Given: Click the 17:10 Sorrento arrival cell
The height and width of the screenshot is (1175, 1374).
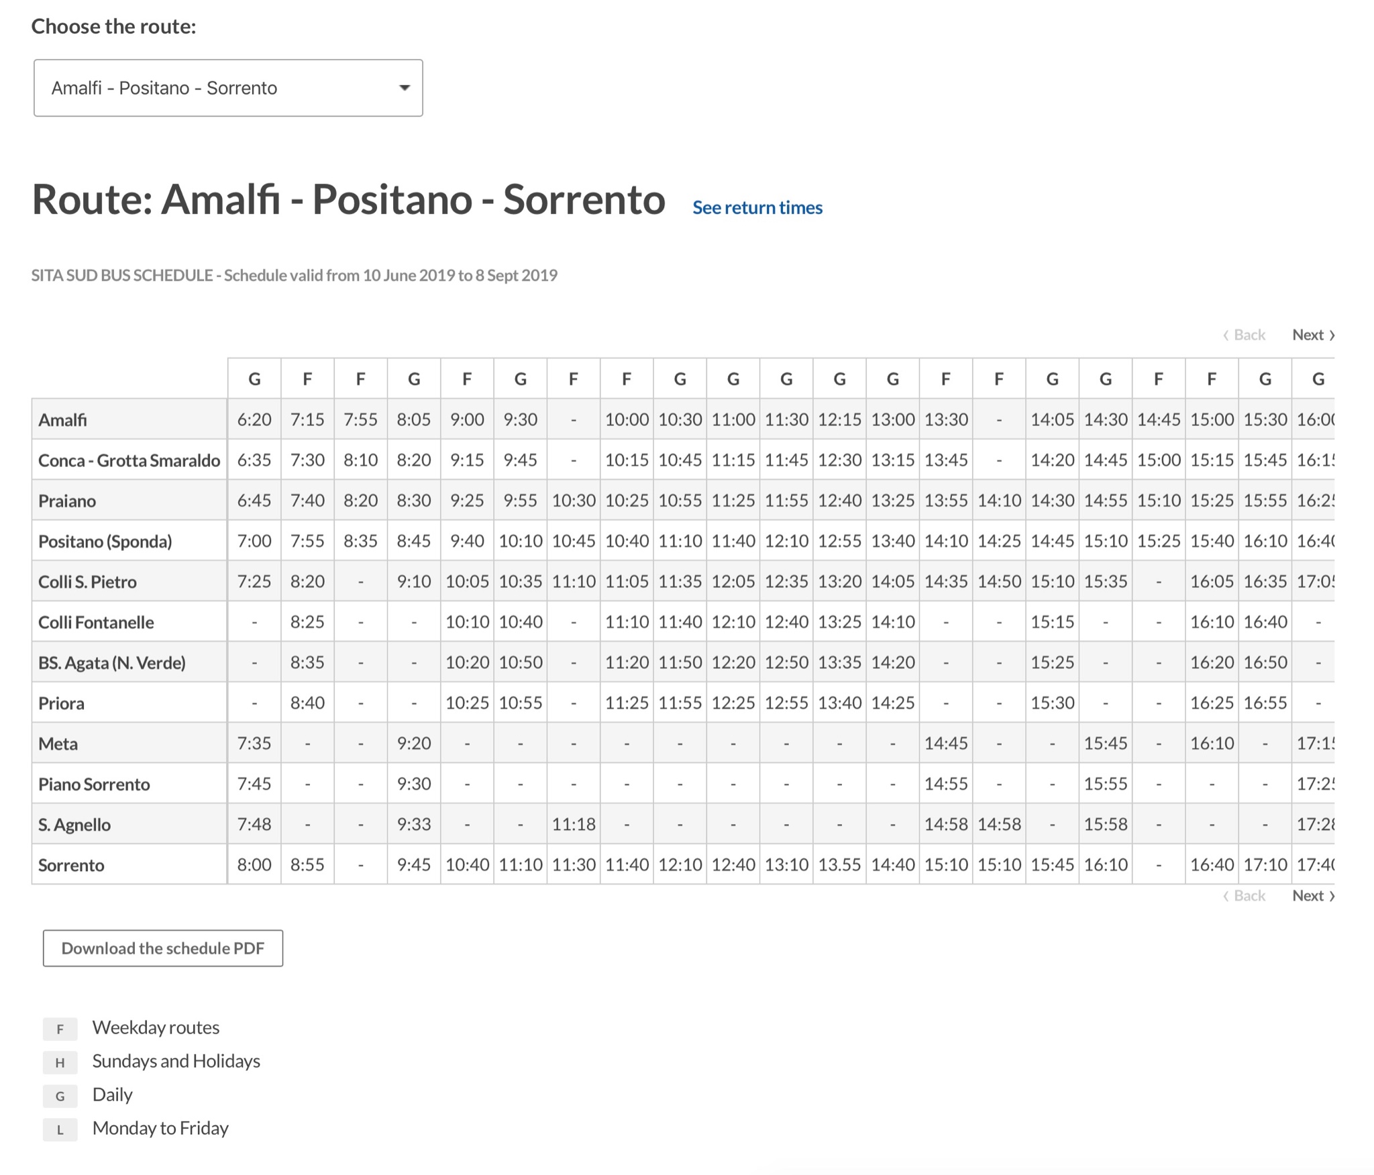Looking at the screenshot, I should pyautogui.click(x=1265, y=864).
